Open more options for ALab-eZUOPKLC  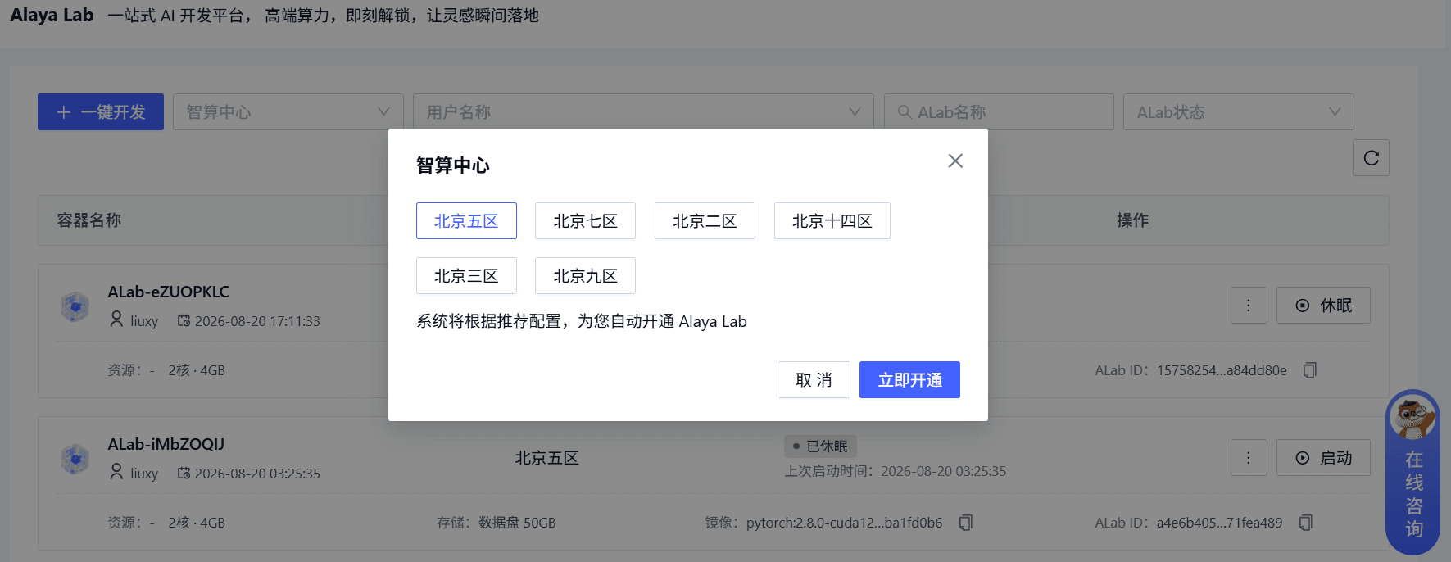(x=1249, y=306)
